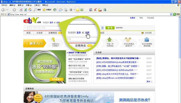The width and height of the screenshot is (181, 103).
Task: Switch to the 首页 navigation tab
Action: 28,33
